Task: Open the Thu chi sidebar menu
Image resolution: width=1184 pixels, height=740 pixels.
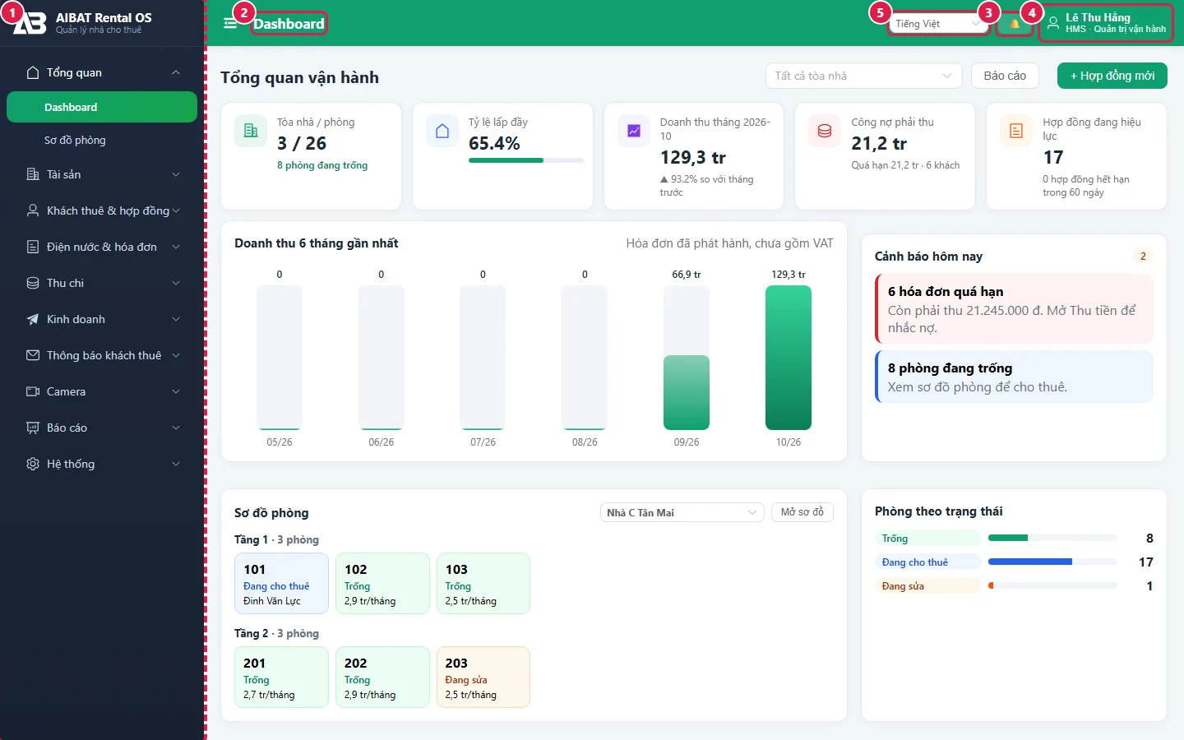Action: pos(103,283)
